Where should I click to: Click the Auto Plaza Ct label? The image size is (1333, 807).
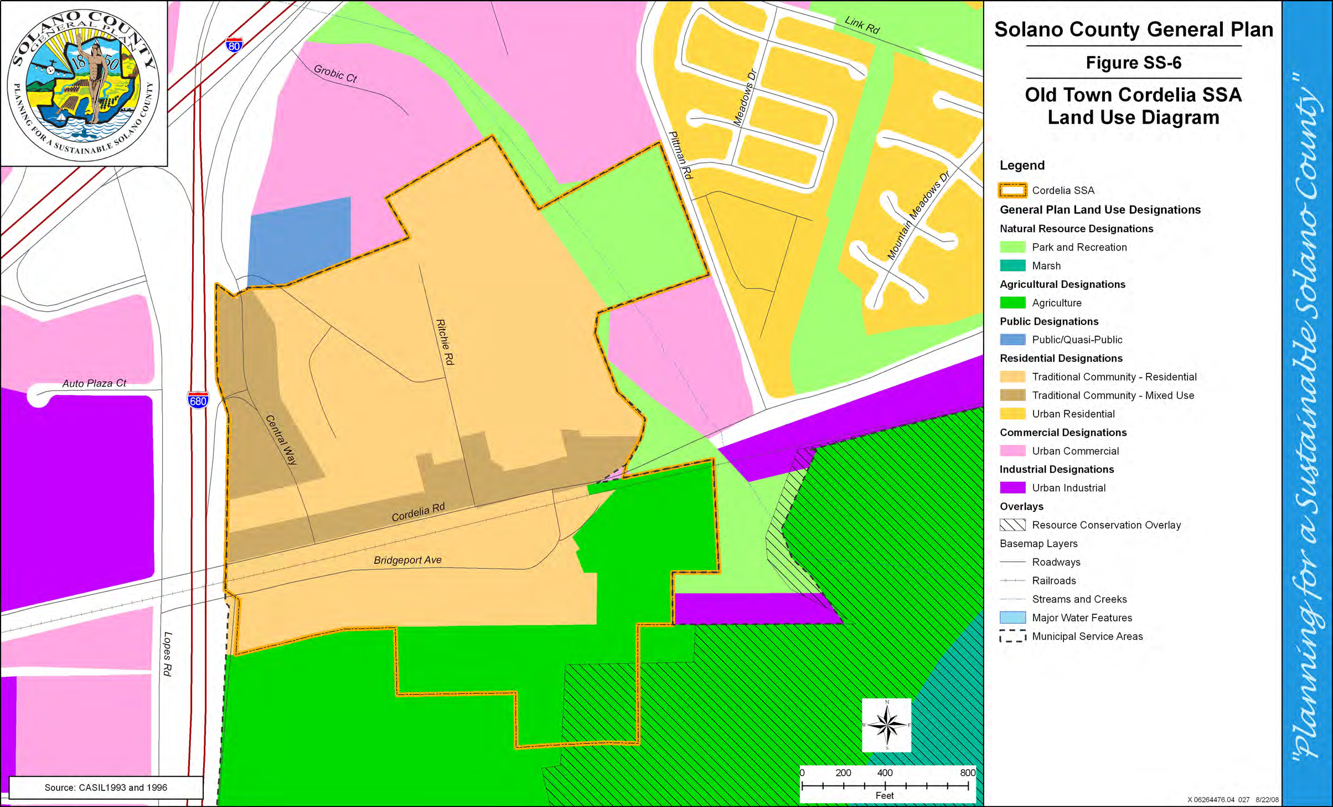94,383
